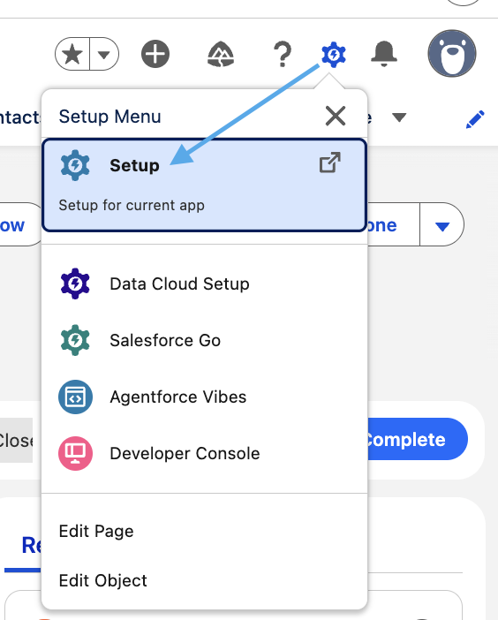Expand the nav tab dropdown arrow
The image size is (498, 620).
click(x=399, y=117)
